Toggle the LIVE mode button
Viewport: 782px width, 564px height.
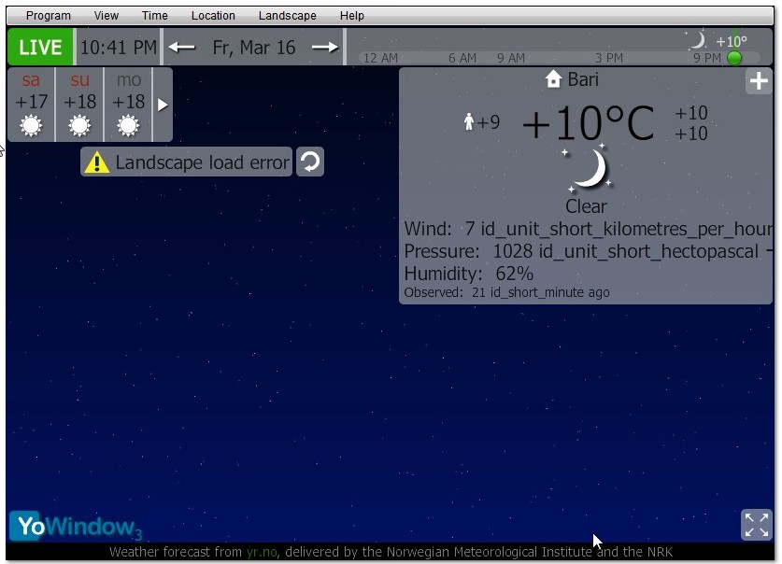tap(40, 48)
